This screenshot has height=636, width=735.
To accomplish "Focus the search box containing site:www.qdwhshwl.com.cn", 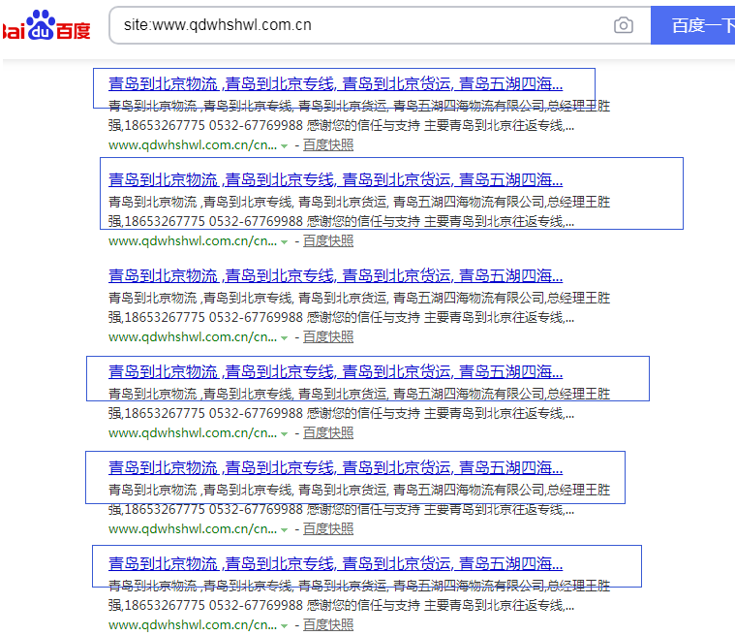I will 358,25.
